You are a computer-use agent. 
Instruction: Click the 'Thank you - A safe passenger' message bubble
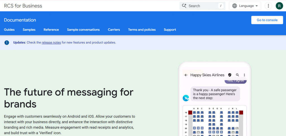[x=215, y=94]
